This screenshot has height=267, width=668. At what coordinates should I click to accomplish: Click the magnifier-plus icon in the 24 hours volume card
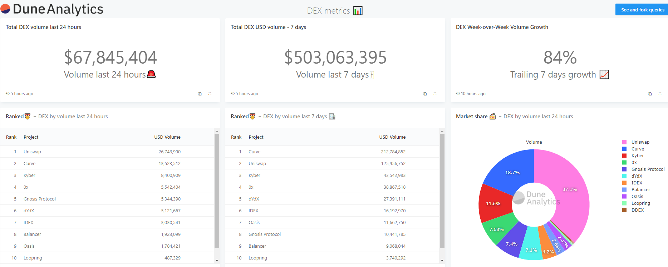tap(200, 94)
